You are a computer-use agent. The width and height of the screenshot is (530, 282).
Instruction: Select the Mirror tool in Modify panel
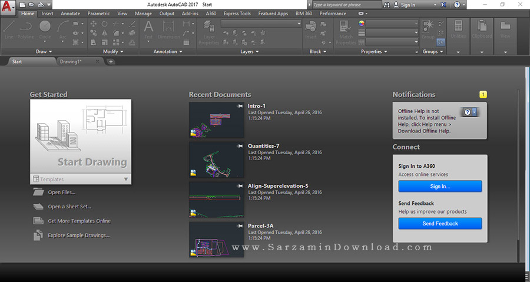tap(105, 33)
